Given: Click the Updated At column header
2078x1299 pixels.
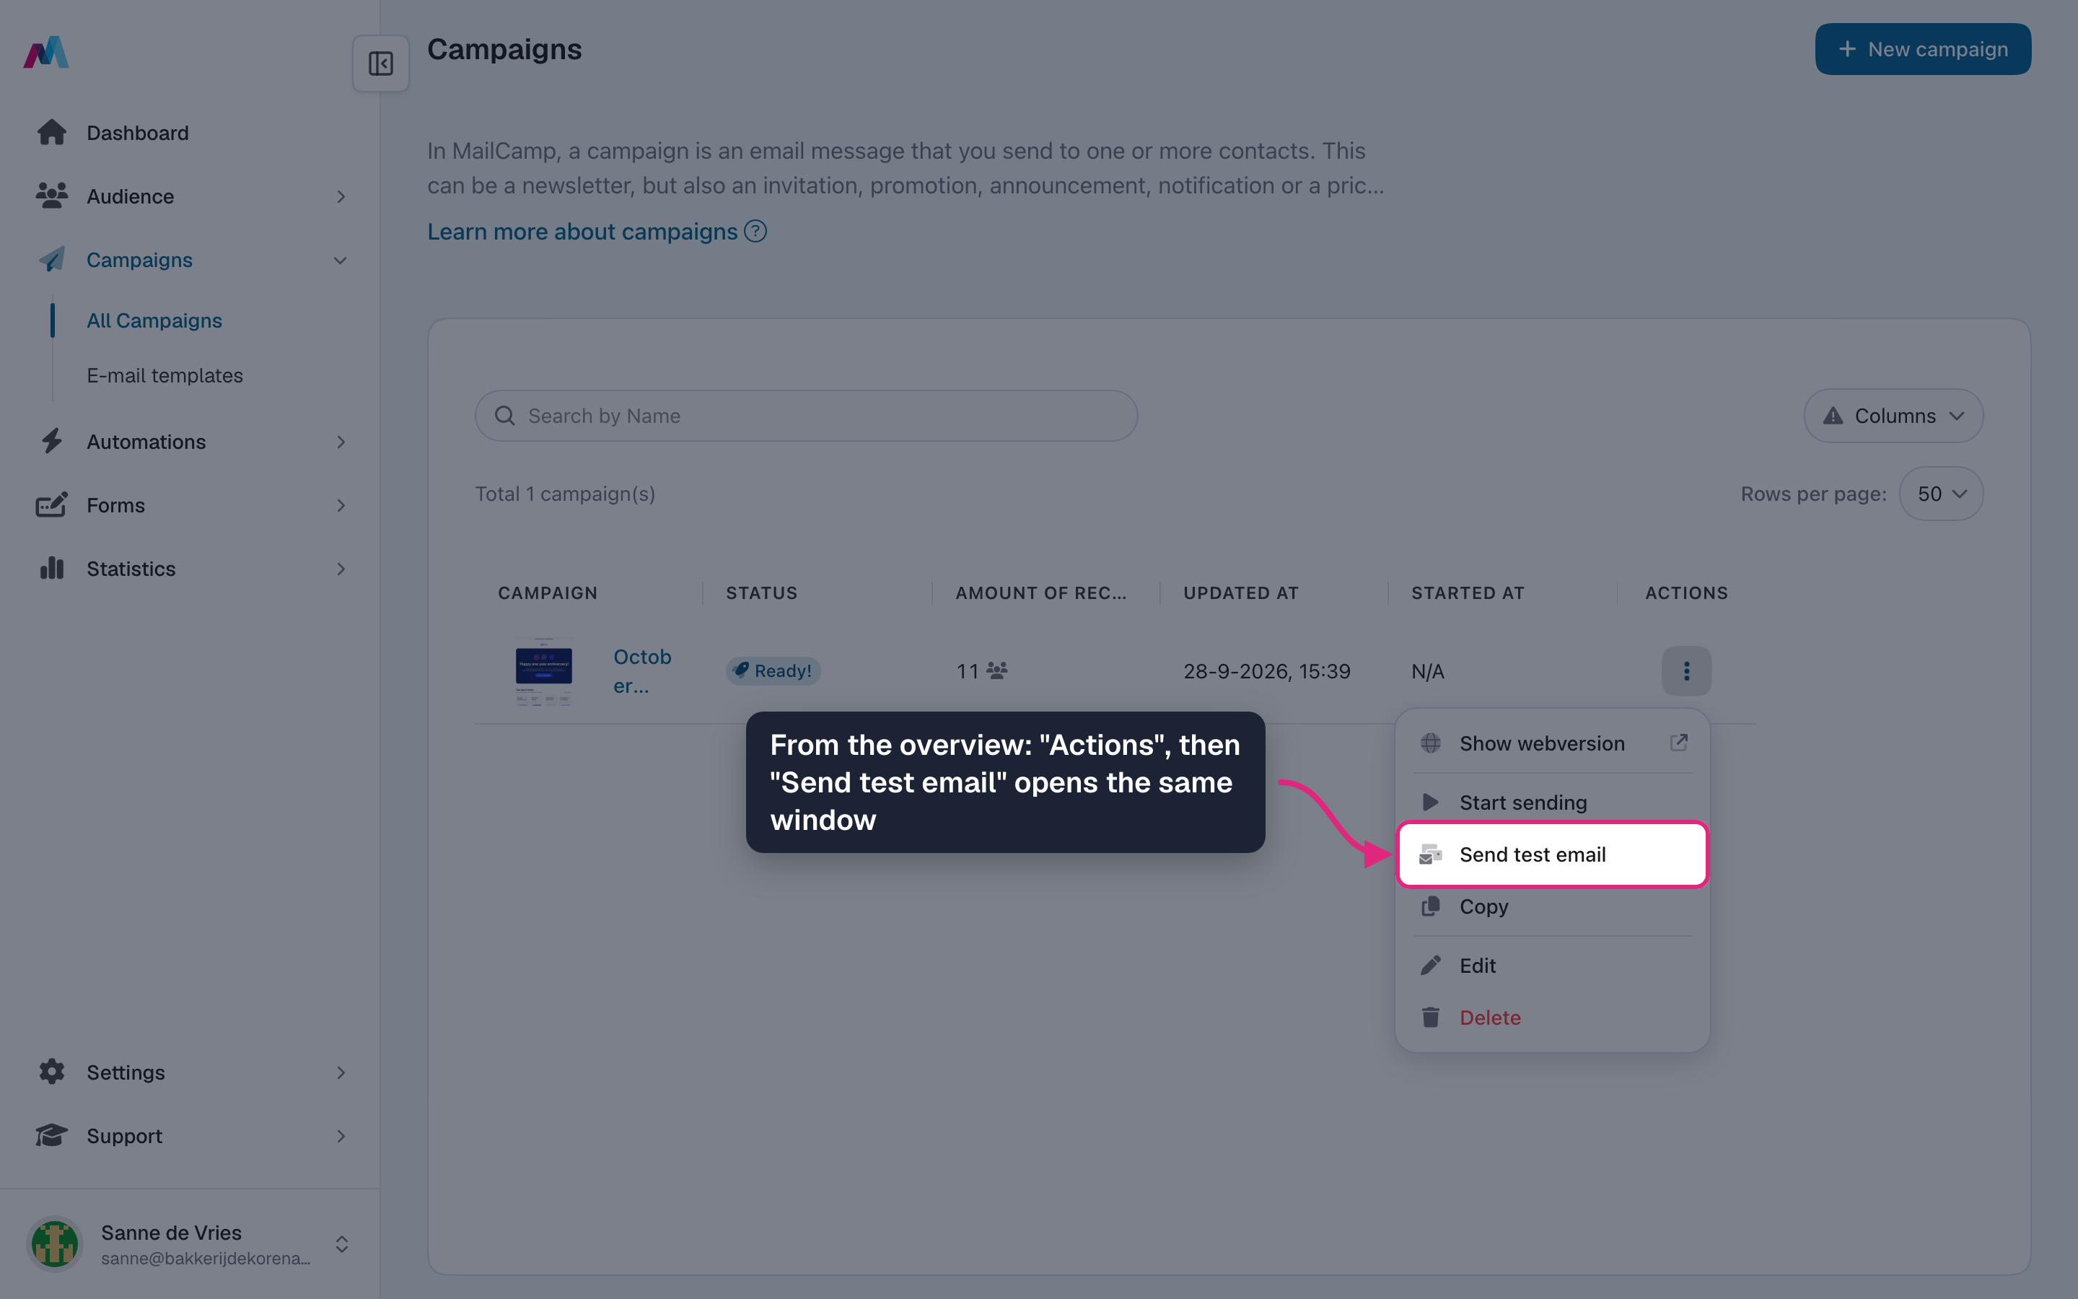Looking at the screenshot, I should tap(1241, 592).
